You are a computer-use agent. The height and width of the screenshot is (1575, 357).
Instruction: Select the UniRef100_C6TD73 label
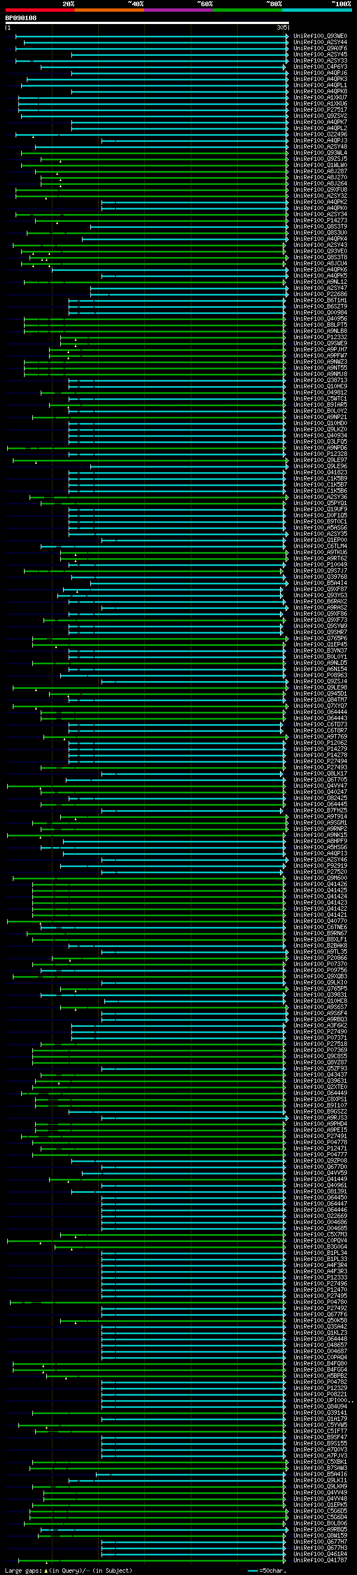(x=320, y=725)
